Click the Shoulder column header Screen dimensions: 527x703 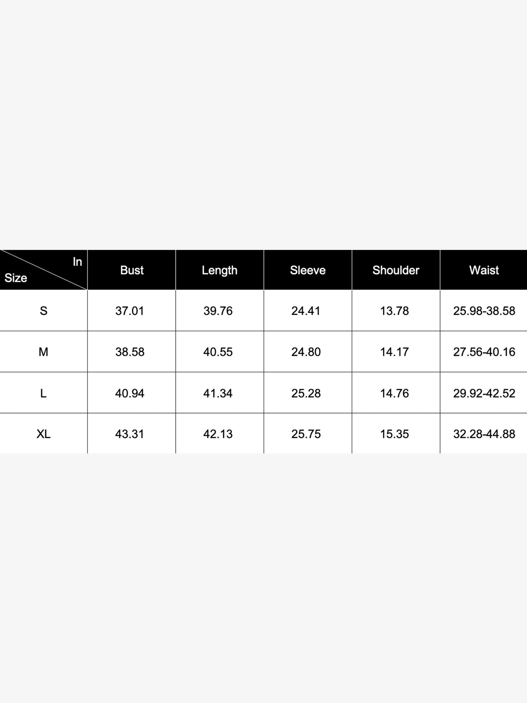tap(396, 270)
